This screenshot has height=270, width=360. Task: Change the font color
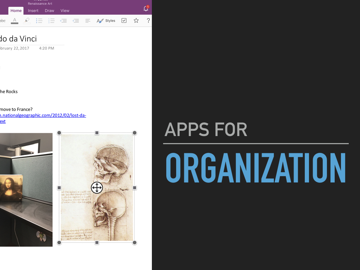14,21
